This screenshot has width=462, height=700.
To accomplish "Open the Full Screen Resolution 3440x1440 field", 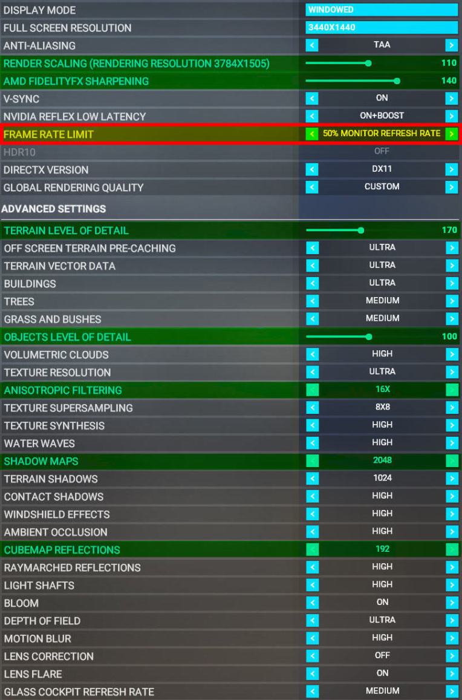I will click(x=382, y=27).
